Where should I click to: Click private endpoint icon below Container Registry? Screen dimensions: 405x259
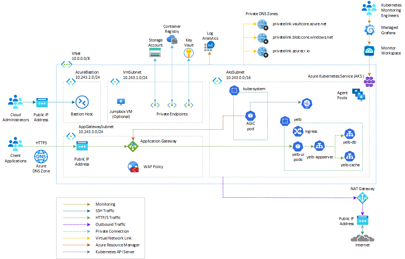point(172,104)
